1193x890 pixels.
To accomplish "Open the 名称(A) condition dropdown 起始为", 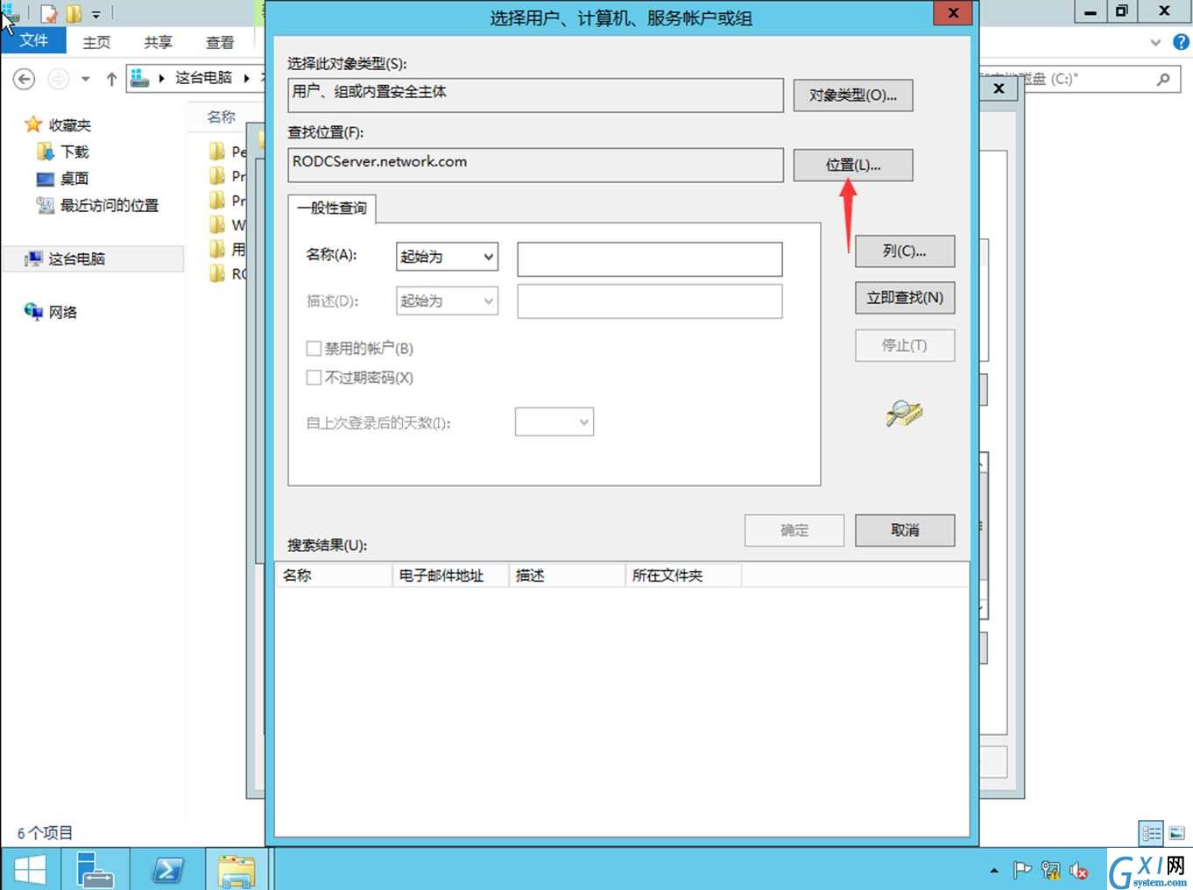I will click(x=447, y=257).
